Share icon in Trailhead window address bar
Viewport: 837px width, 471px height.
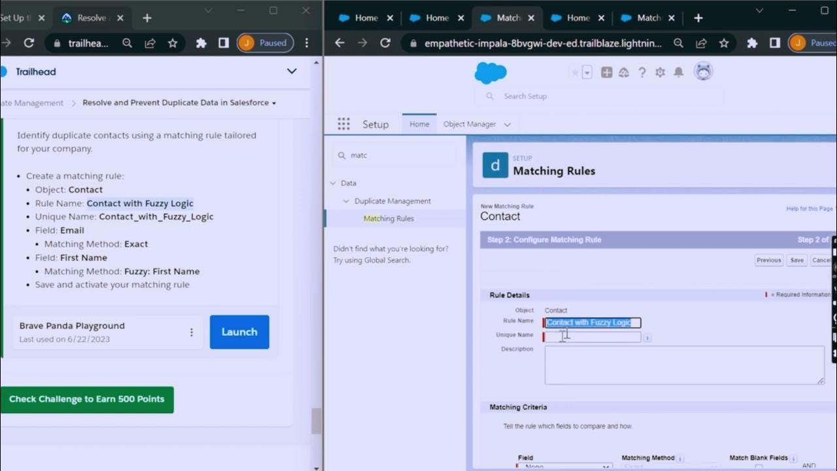(150, 43)
